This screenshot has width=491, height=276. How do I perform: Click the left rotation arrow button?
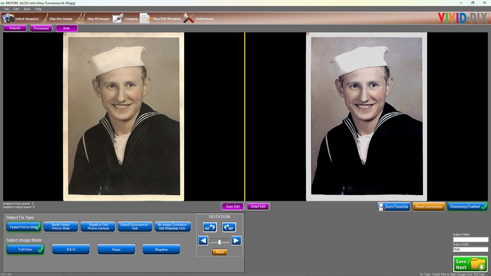pos(203,240)
